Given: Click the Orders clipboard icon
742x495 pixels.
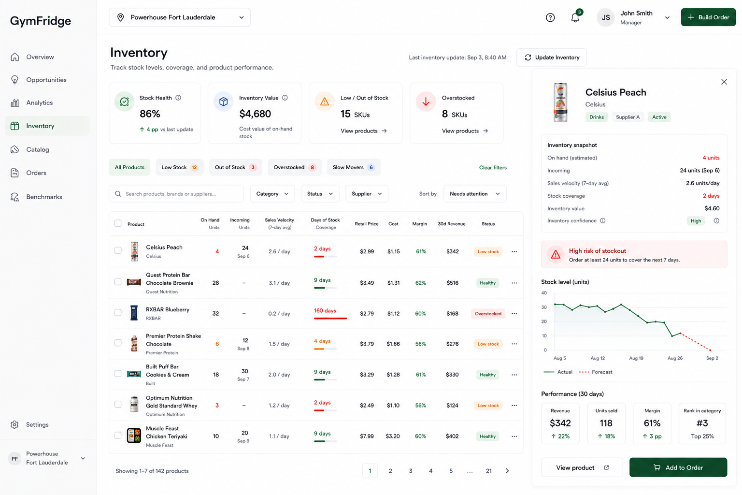Looking at the screenshot, I should coord(15,173).
